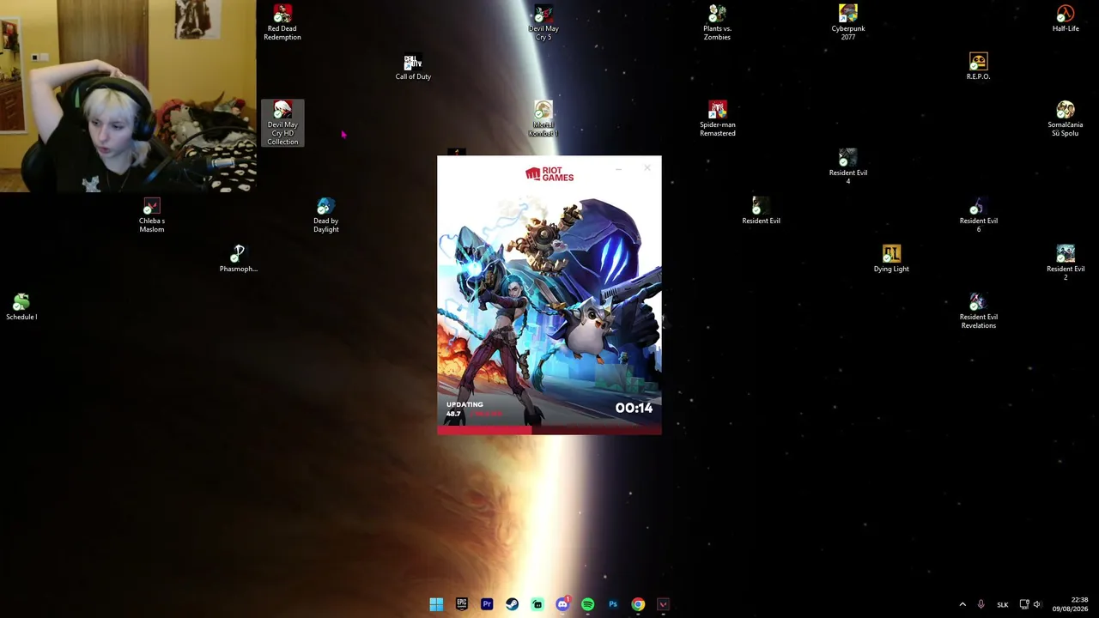Screen dimensions: 1099x618
Task: Select the Resident Evil 6 desktop icon
Action: coord(978,215)
